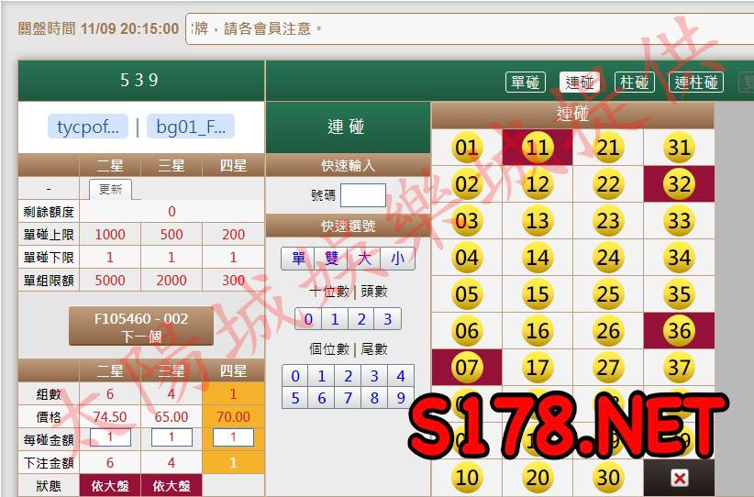
Task: Select number ball 37
Action: coord(679,367)
